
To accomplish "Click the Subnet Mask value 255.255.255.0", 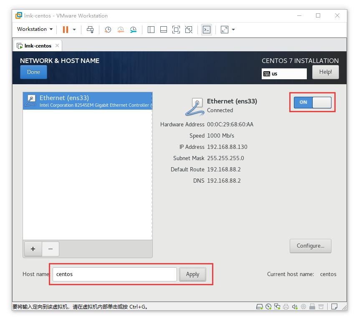I will pos(225,158).
